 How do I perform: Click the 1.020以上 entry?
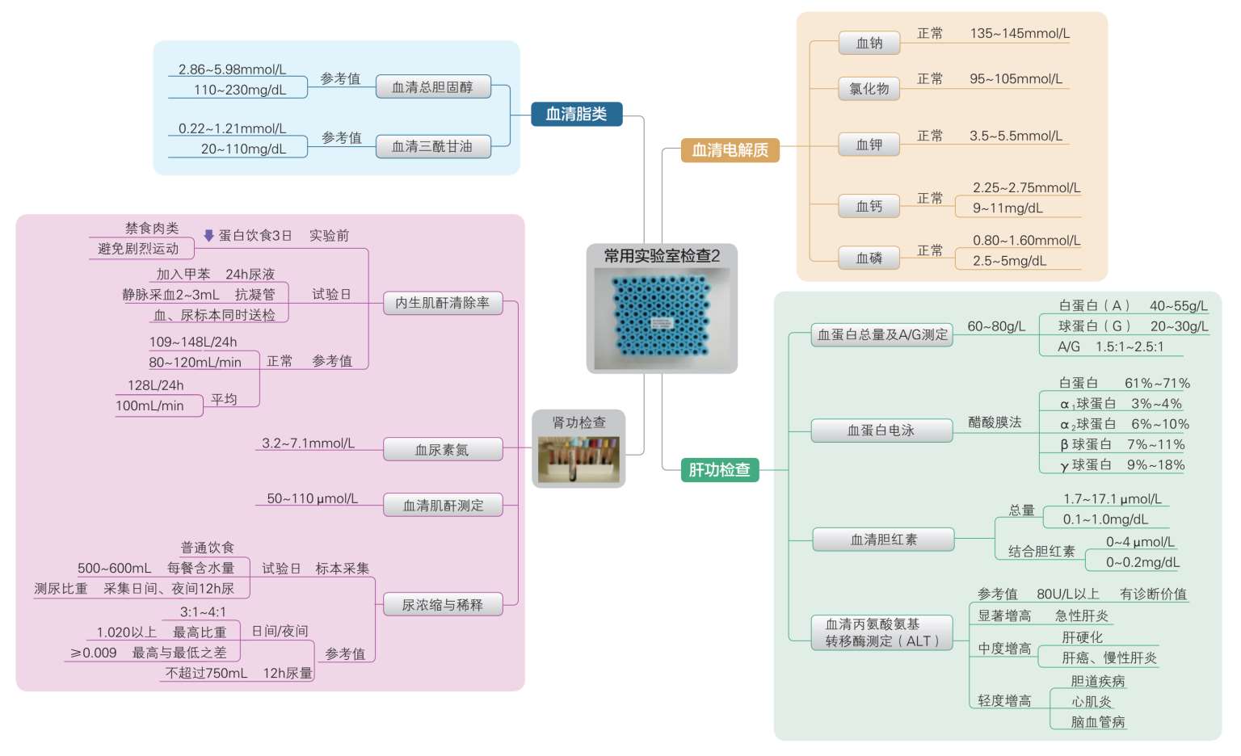point(126,632)
